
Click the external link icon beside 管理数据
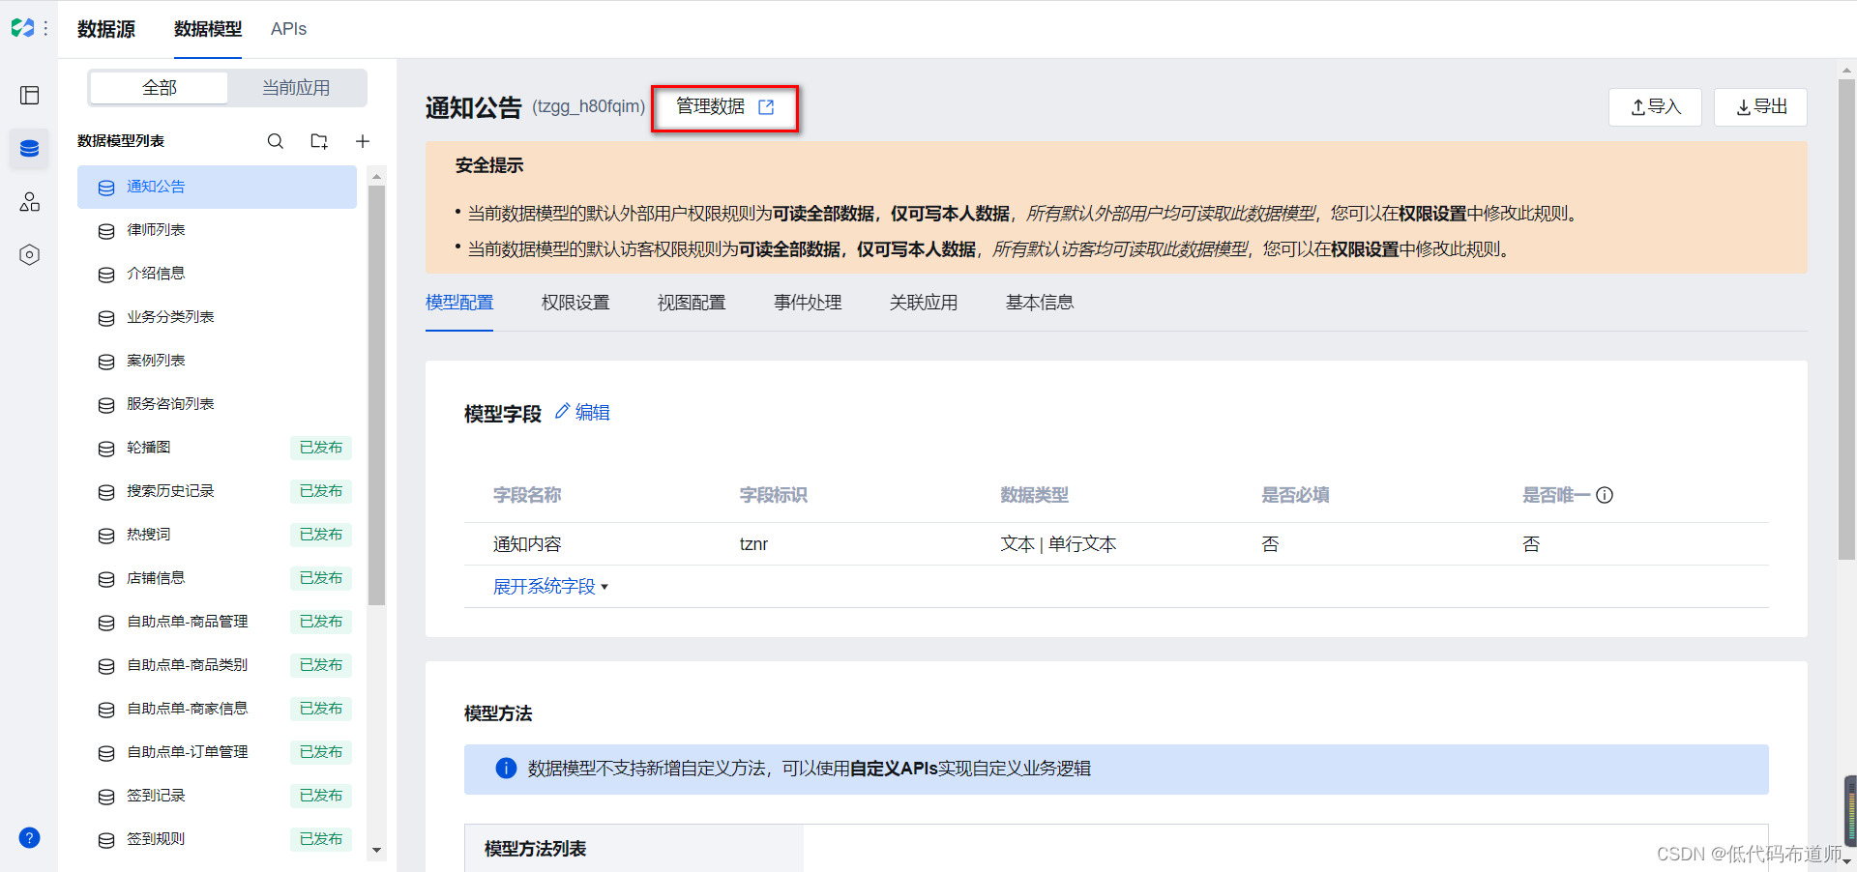[766, 107]
